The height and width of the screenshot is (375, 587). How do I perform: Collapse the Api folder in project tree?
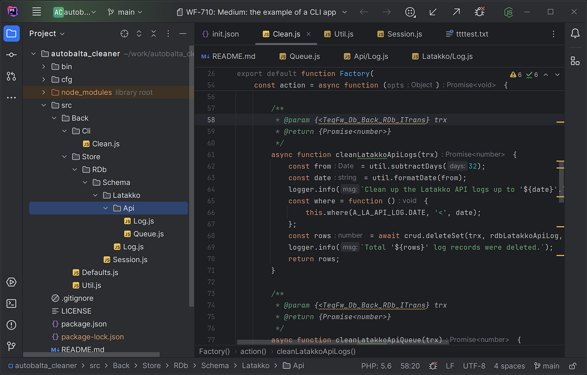106,208
